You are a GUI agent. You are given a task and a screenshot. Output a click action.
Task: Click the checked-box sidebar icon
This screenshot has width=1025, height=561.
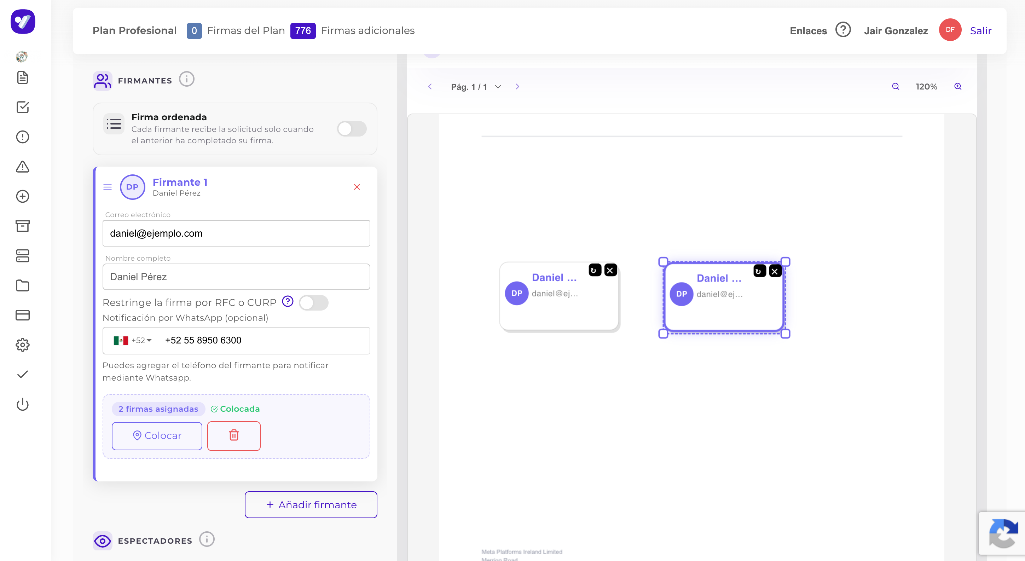(x=23, y=107)
